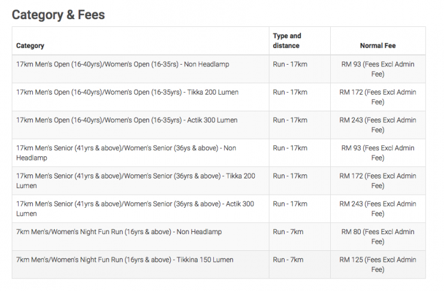
Task: Click the RM 93 fee for 17km Open
Action: click(x=377, y=69)
